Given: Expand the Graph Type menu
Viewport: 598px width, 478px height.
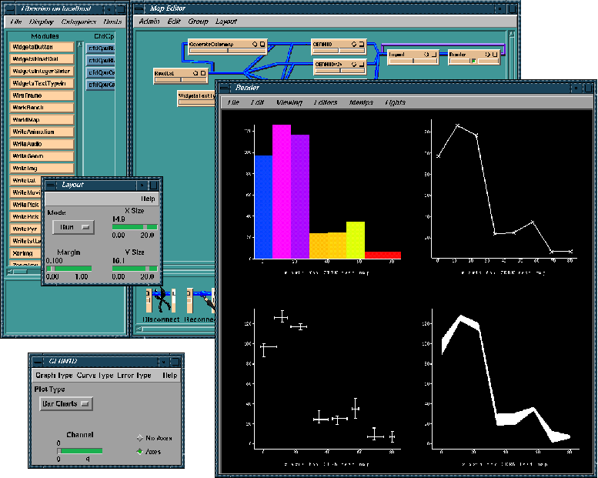Looking at the screenshot, I should coord(53,375).
